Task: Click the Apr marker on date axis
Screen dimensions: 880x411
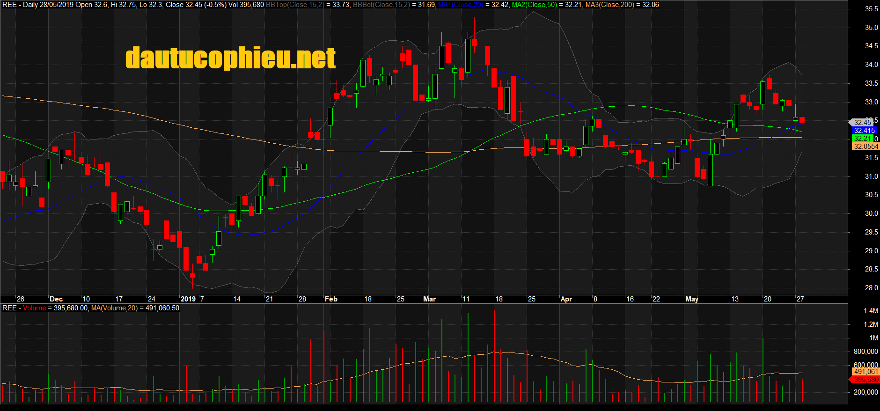Action: 566,299
